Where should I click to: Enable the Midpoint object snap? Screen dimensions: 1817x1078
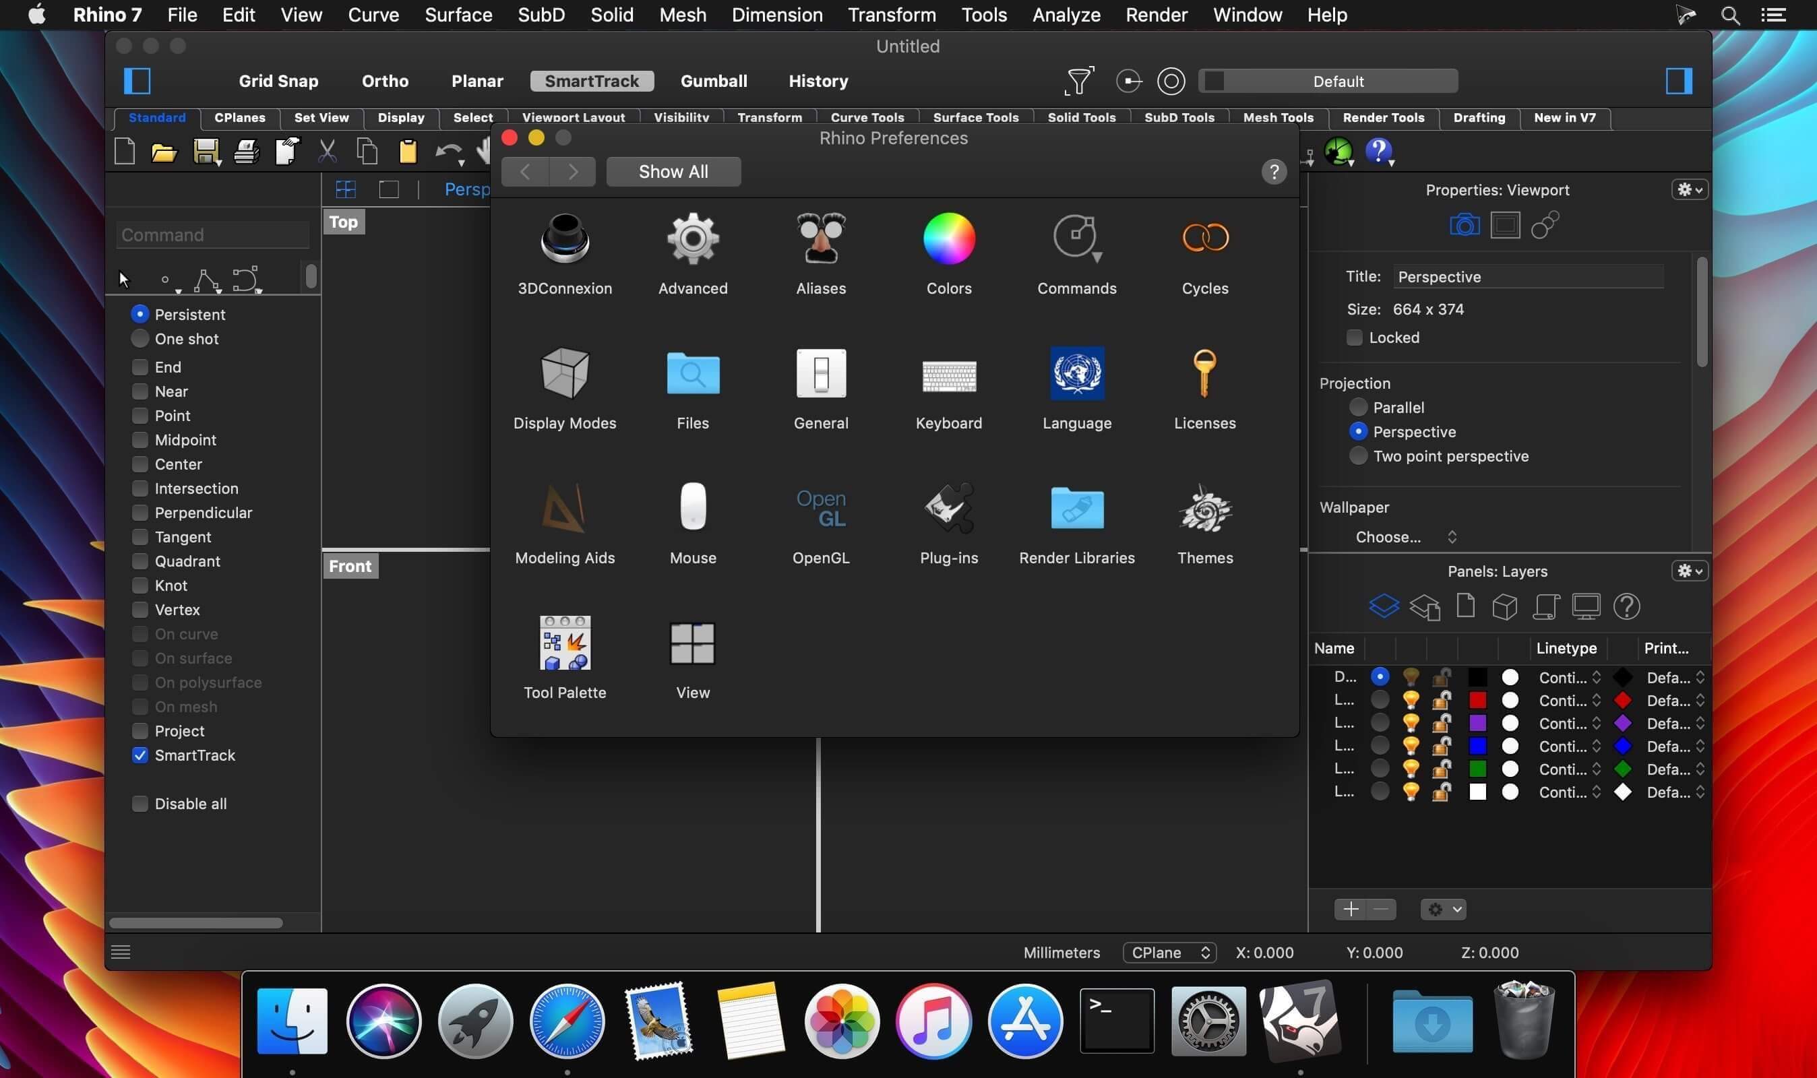(140, 439)
